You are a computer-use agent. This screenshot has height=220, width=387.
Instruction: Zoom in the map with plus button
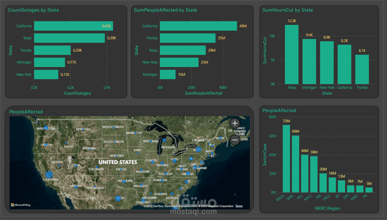click(235, 123)
